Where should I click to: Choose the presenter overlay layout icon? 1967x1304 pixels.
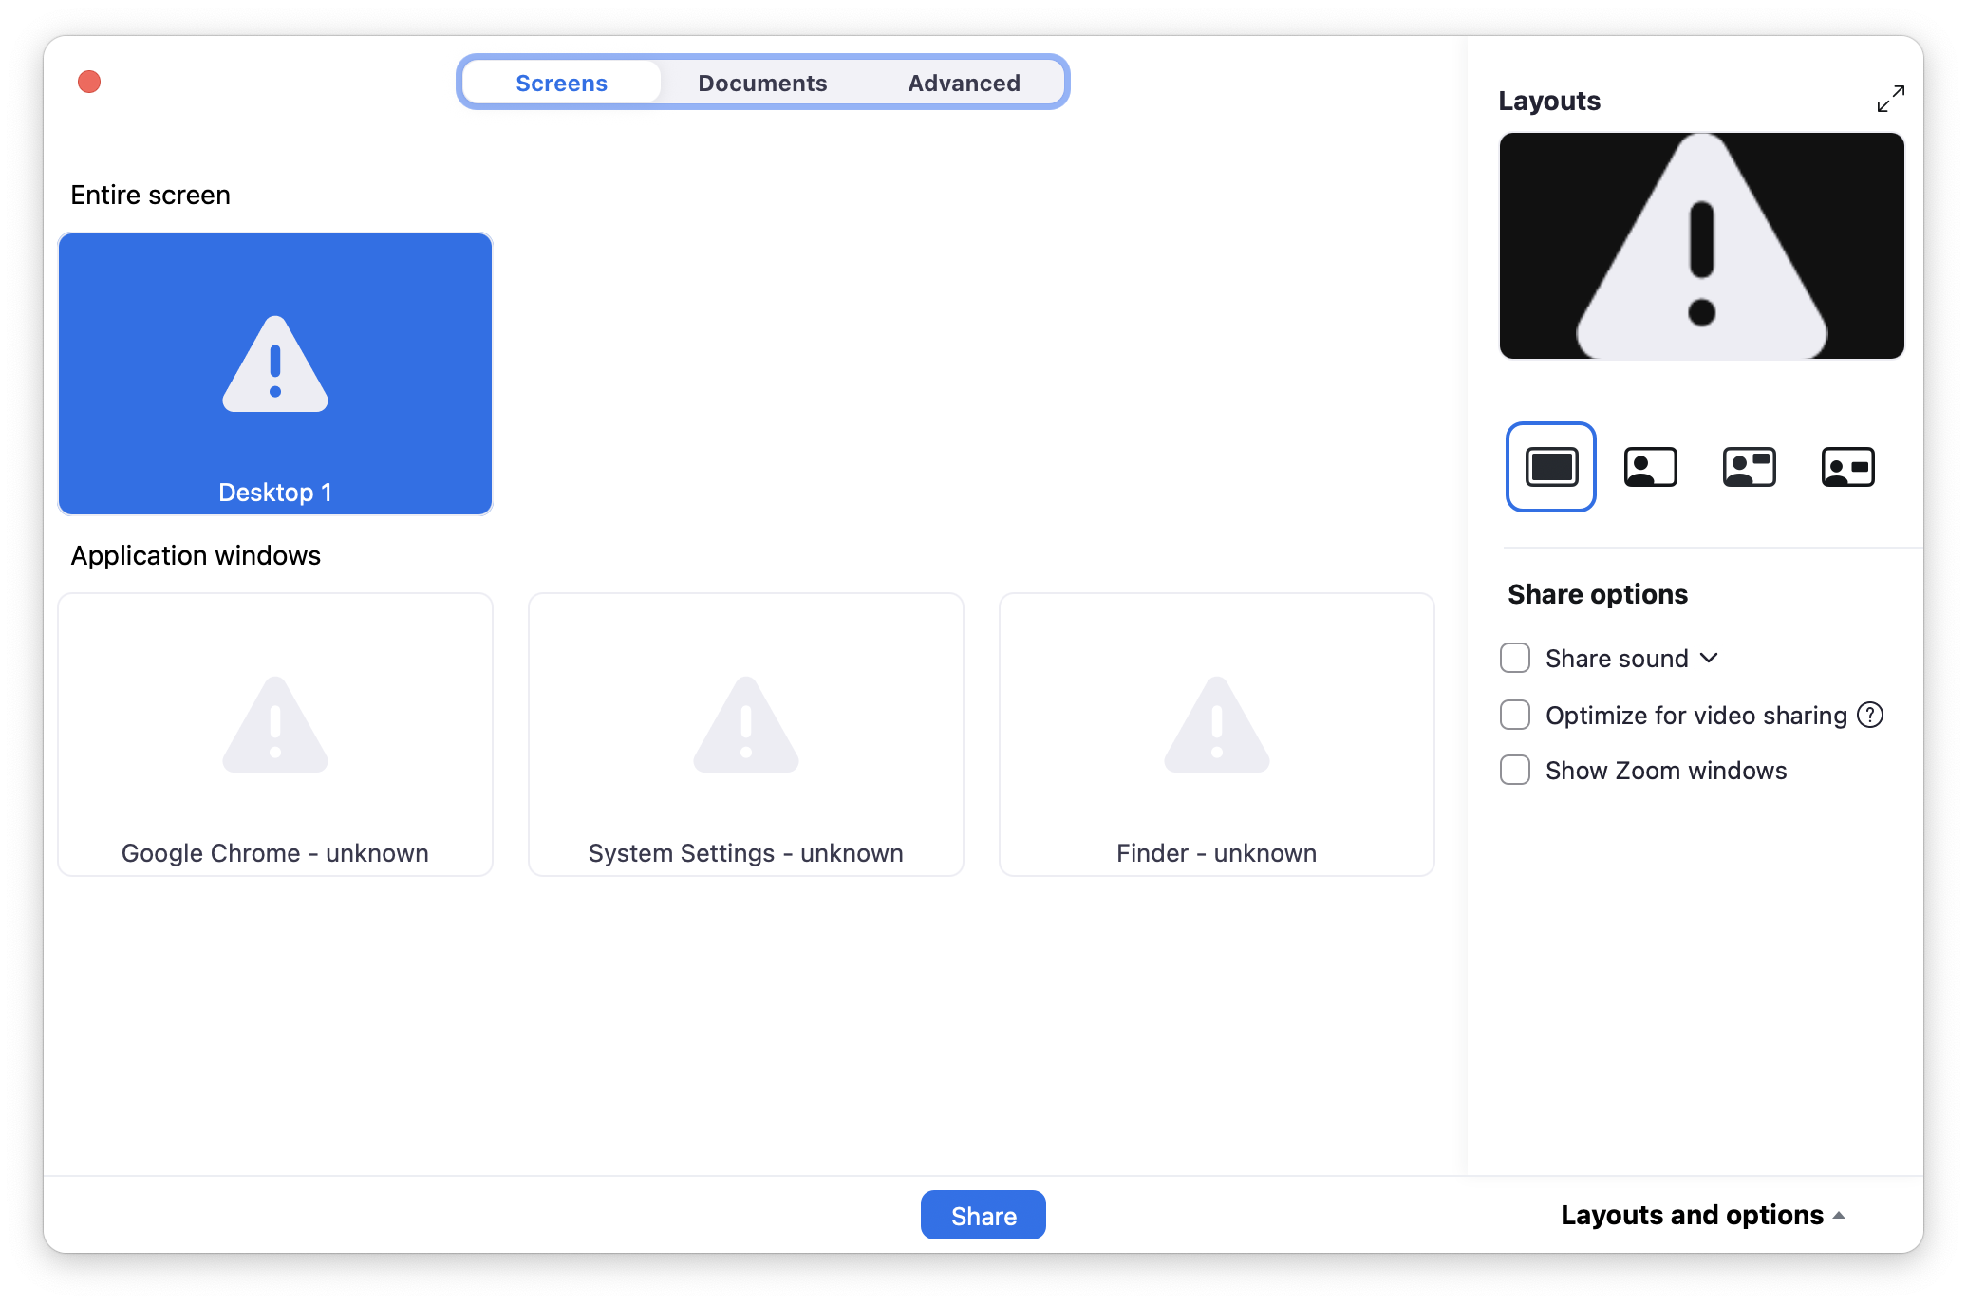click(x=1650, y=467)
